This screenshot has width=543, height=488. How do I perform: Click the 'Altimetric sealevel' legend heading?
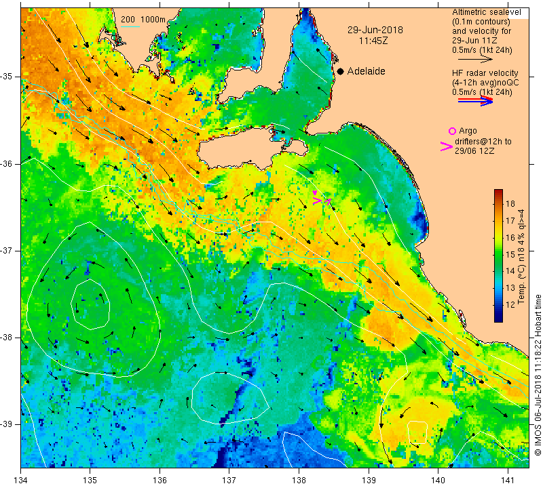486,12
